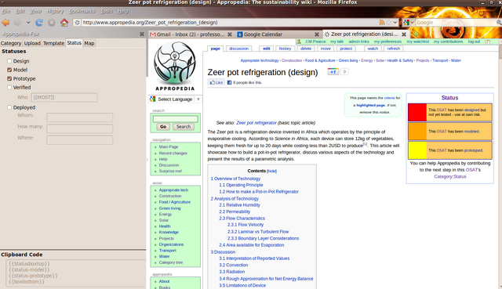Click the red designed status swatch

click(417, 112)
